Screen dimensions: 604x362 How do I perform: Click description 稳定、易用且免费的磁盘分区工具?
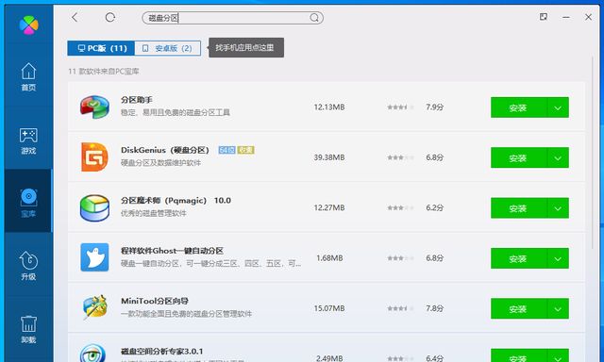click(x=176, y=112)
